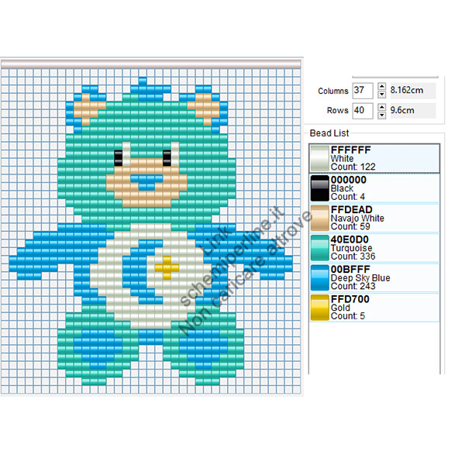Increase Columns with the up stepper arrow
This screenshot has width=465, height=465.
pyautogui.click(x=381, y=87)
